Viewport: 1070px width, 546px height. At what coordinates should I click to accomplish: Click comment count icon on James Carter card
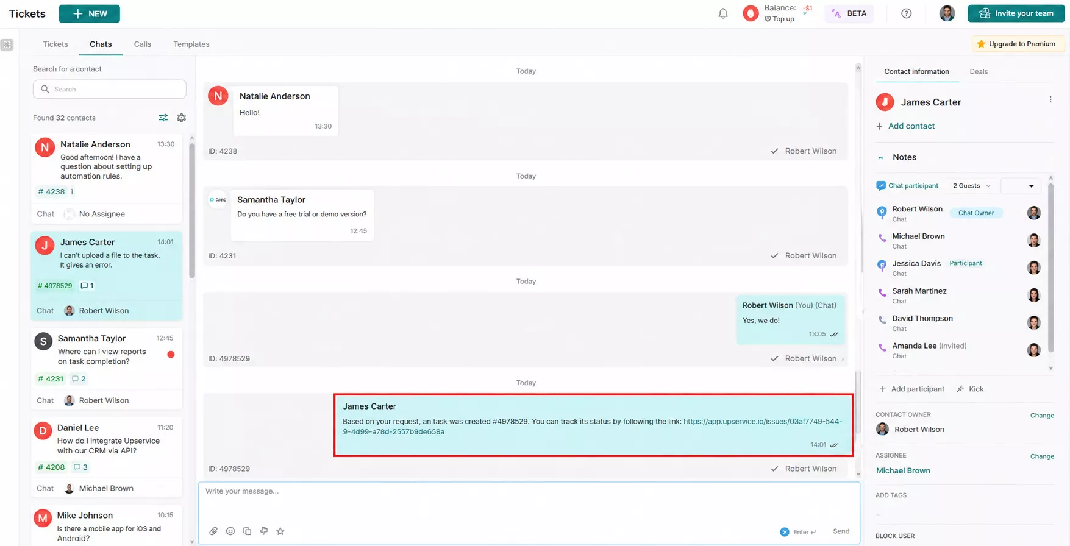pyautogui.click(x=84, y=286)
